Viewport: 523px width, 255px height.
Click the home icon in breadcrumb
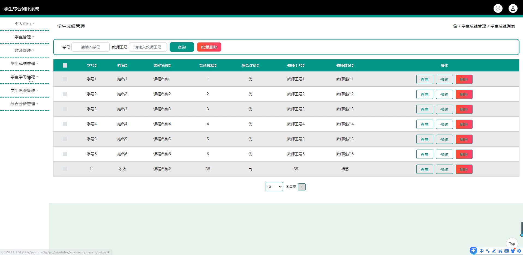click(x=455, y=26)
